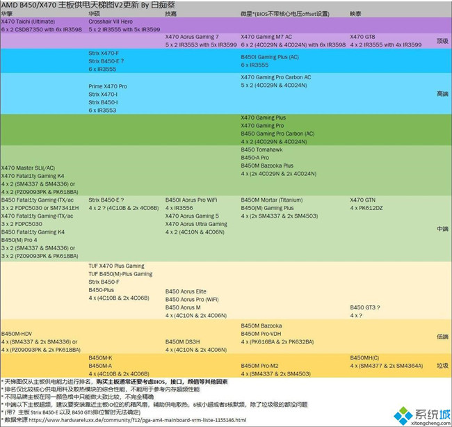Click the 'Prime X470 Pro' entry
452x427 pixels.
coord(108,86)
